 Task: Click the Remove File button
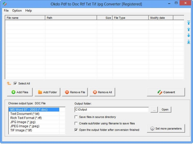75,92
